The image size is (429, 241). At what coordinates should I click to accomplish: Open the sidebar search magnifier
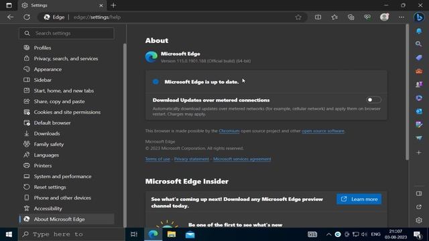click(x=418, y=44)
